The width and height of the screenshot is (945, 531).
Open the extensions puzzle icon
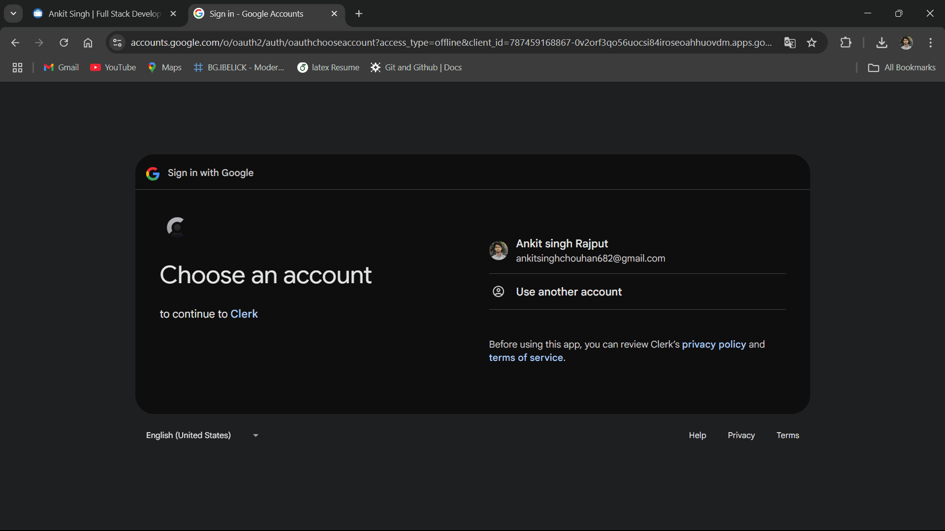[x=846, y=43]
